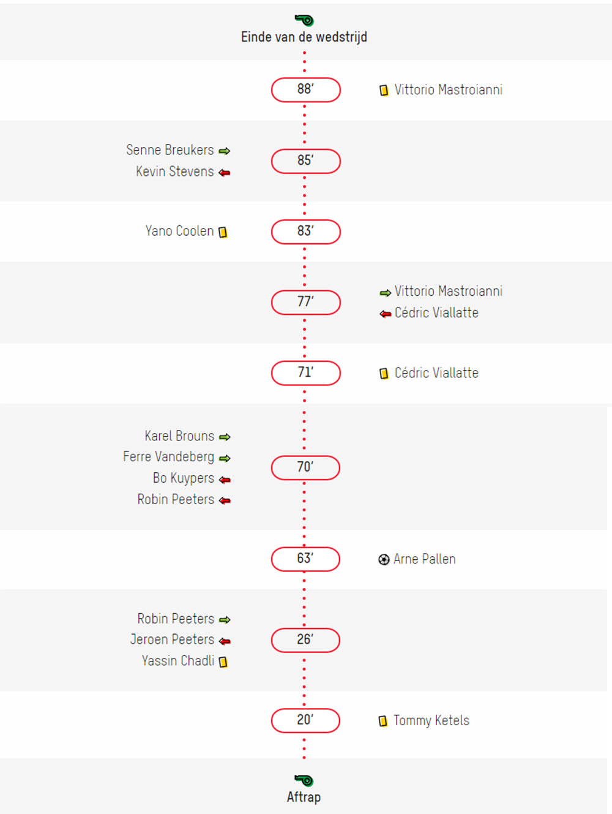This screenshot has height=814, width=612.
Task: Click green sub-in arrow beside Senne Breukers
Action: (225, 151)
